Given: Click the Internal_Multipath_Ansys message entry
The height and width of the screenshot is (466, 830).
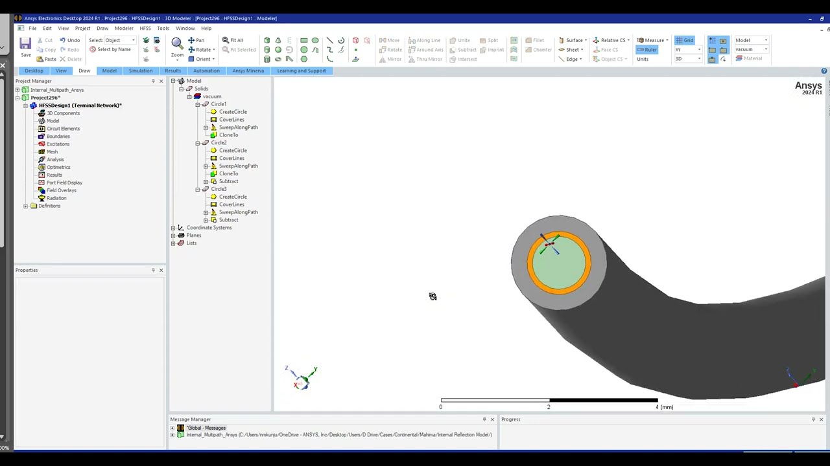Looking at the screenshot, I should click(x=338, y=435).
